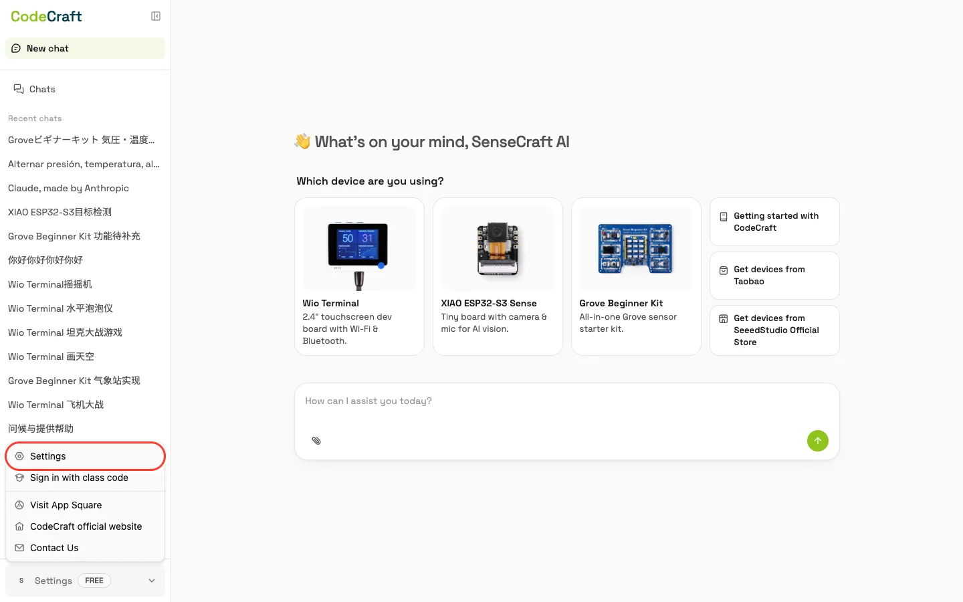Viewport: 963px width, 602px height.
Task: Choose Sign in with class code
Action: 85,478
